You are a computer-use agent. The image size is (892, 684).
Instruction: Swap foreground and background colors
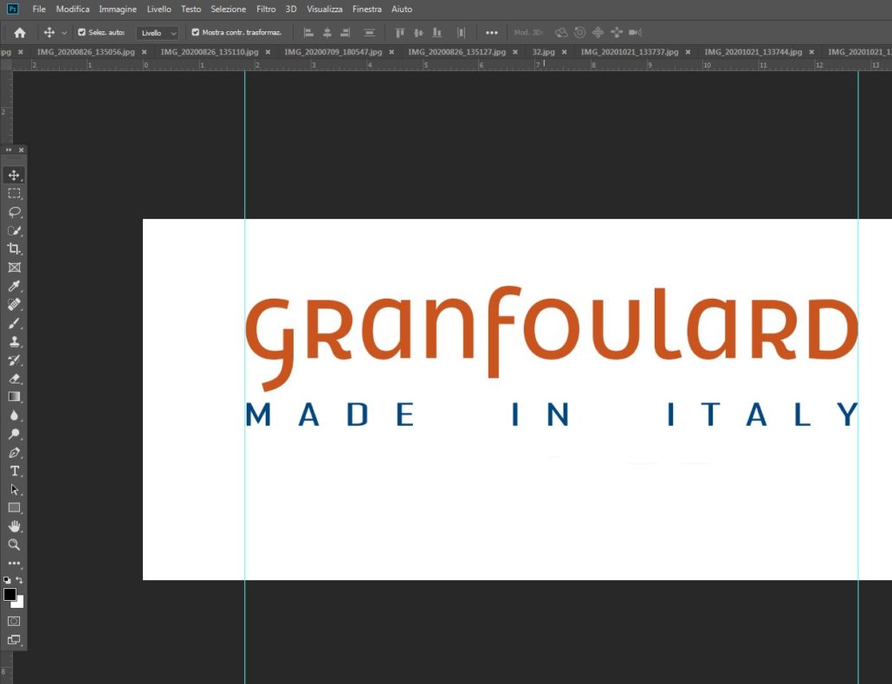(x=20, y=580)
